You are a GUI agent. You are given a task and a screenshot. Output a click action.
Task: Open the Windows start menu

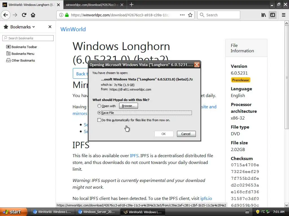point(14,212)
